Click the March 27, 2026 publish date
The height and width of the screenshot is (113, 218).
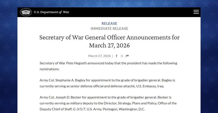pyautogui.click(x=99, y=56)
